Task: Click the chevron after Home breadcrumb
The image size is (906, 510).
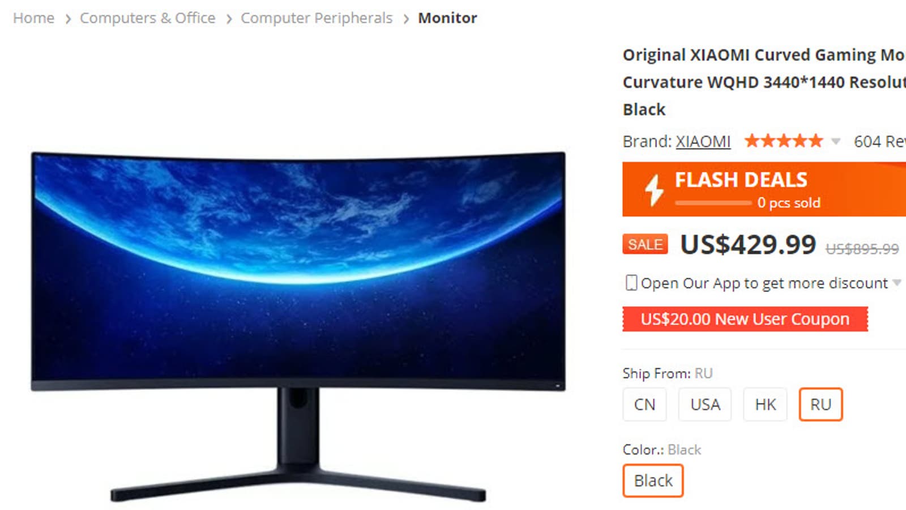Action: coord(68,19)
